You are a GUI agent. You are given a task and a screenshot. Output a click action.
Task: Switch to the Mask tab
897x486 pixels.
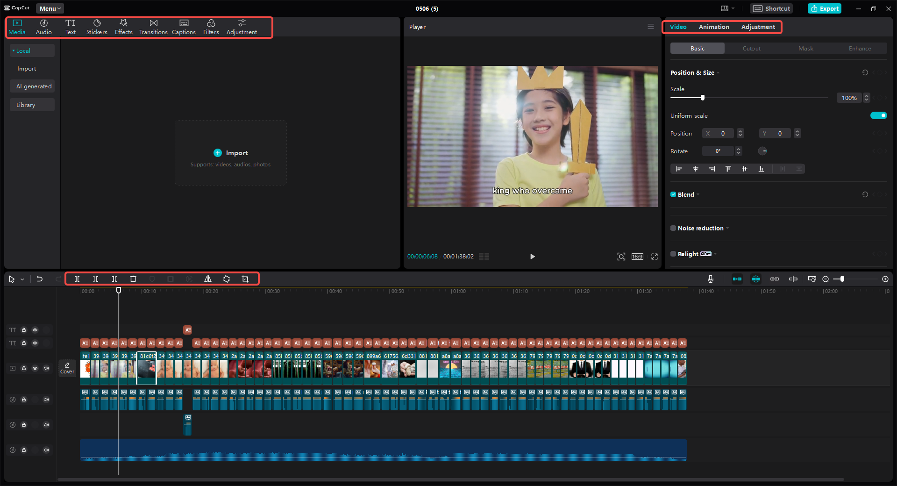(805, 48)
